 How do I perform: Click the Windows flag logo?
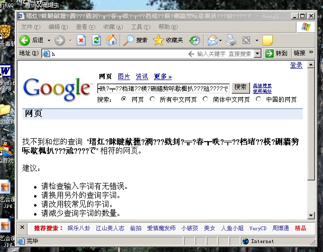(305, 27)
